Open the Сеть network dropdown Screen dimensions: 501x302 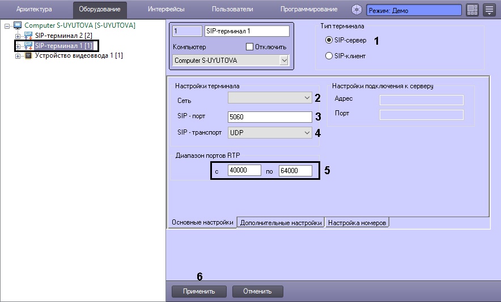pos(307,98)
